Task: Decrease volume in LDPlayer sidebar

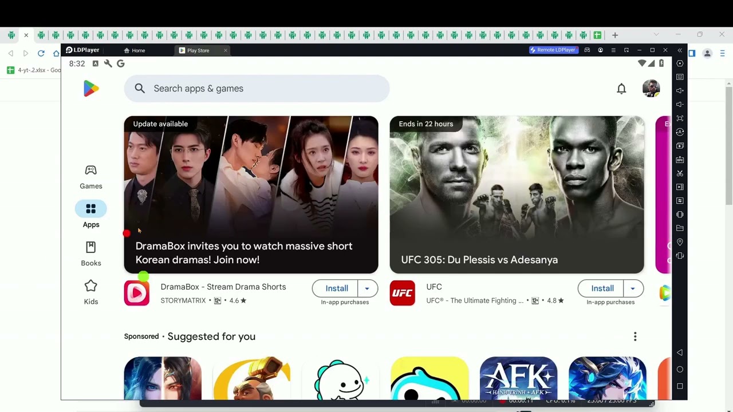Action: pos(680,105)
